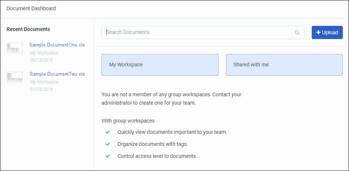
Task: Click checkmark beside Control access level
Action: pyautogui.click(x=108, y=156)
